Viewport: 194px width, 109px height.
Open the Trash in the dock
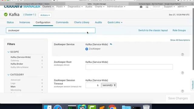pyautogui.click(x=146, y=107)
